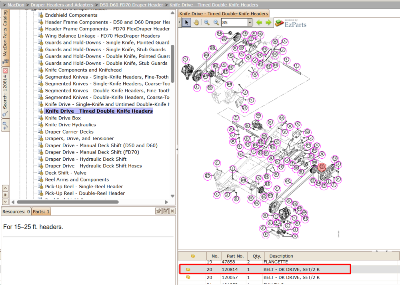
Task: Open D50 D60 FD70 Draper Header breadcrumb
Action: (131, 5)
